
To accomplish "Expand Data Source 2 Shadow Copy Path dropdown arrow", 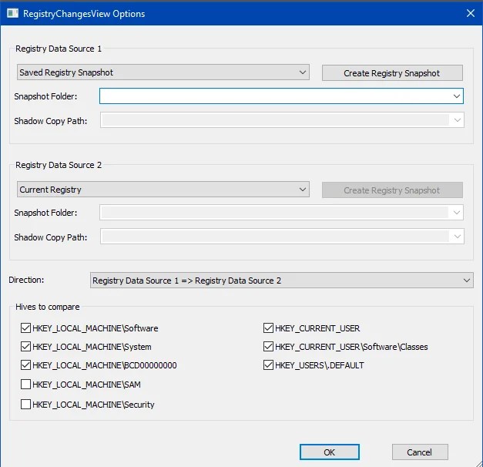I will (x=457, y=237).
